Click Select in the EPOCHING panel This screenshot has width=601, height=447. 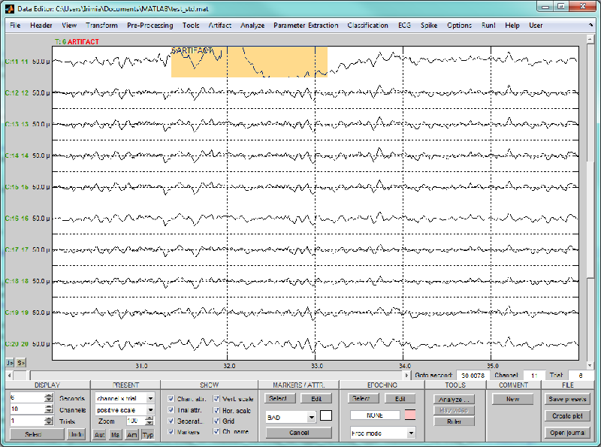363,399
